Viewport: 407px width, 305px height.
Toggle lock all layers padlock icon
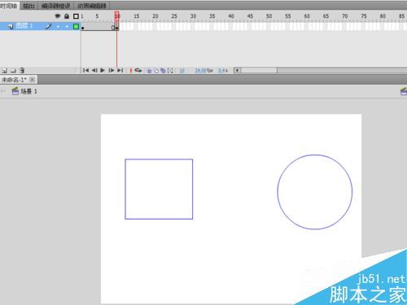(67, 16)
